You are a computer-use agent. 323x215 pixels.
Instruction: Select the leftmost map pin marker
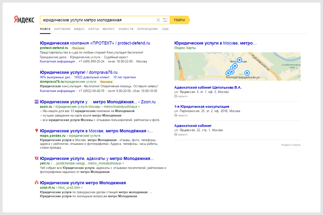228,73
